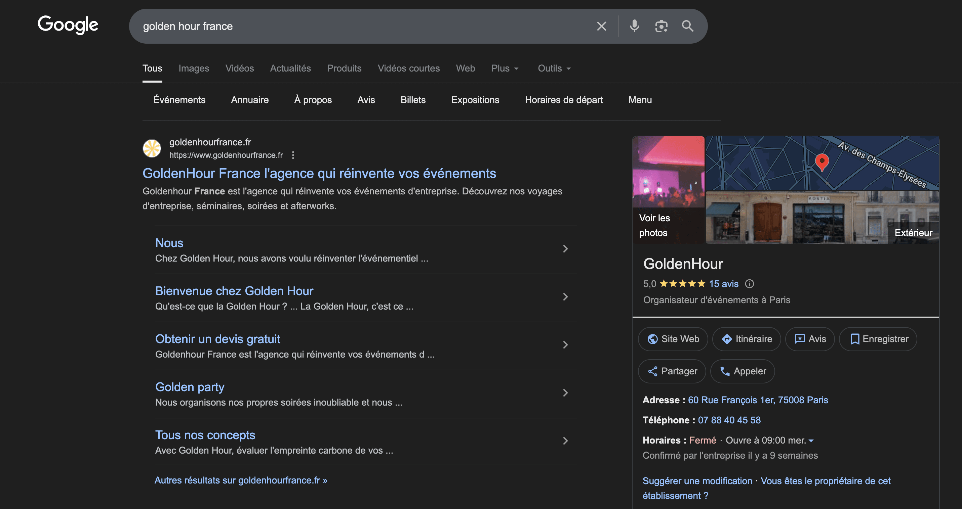Open Google Lens image search icon
This screenshot has width=962, height=509.
(661, 26)
